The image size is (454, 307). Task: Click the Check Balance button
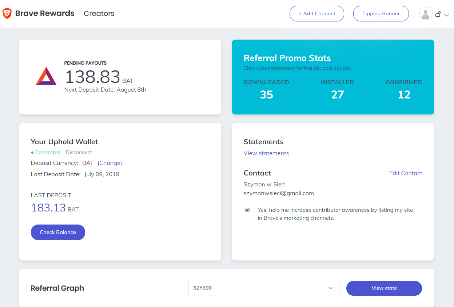[x=58, y=232]
